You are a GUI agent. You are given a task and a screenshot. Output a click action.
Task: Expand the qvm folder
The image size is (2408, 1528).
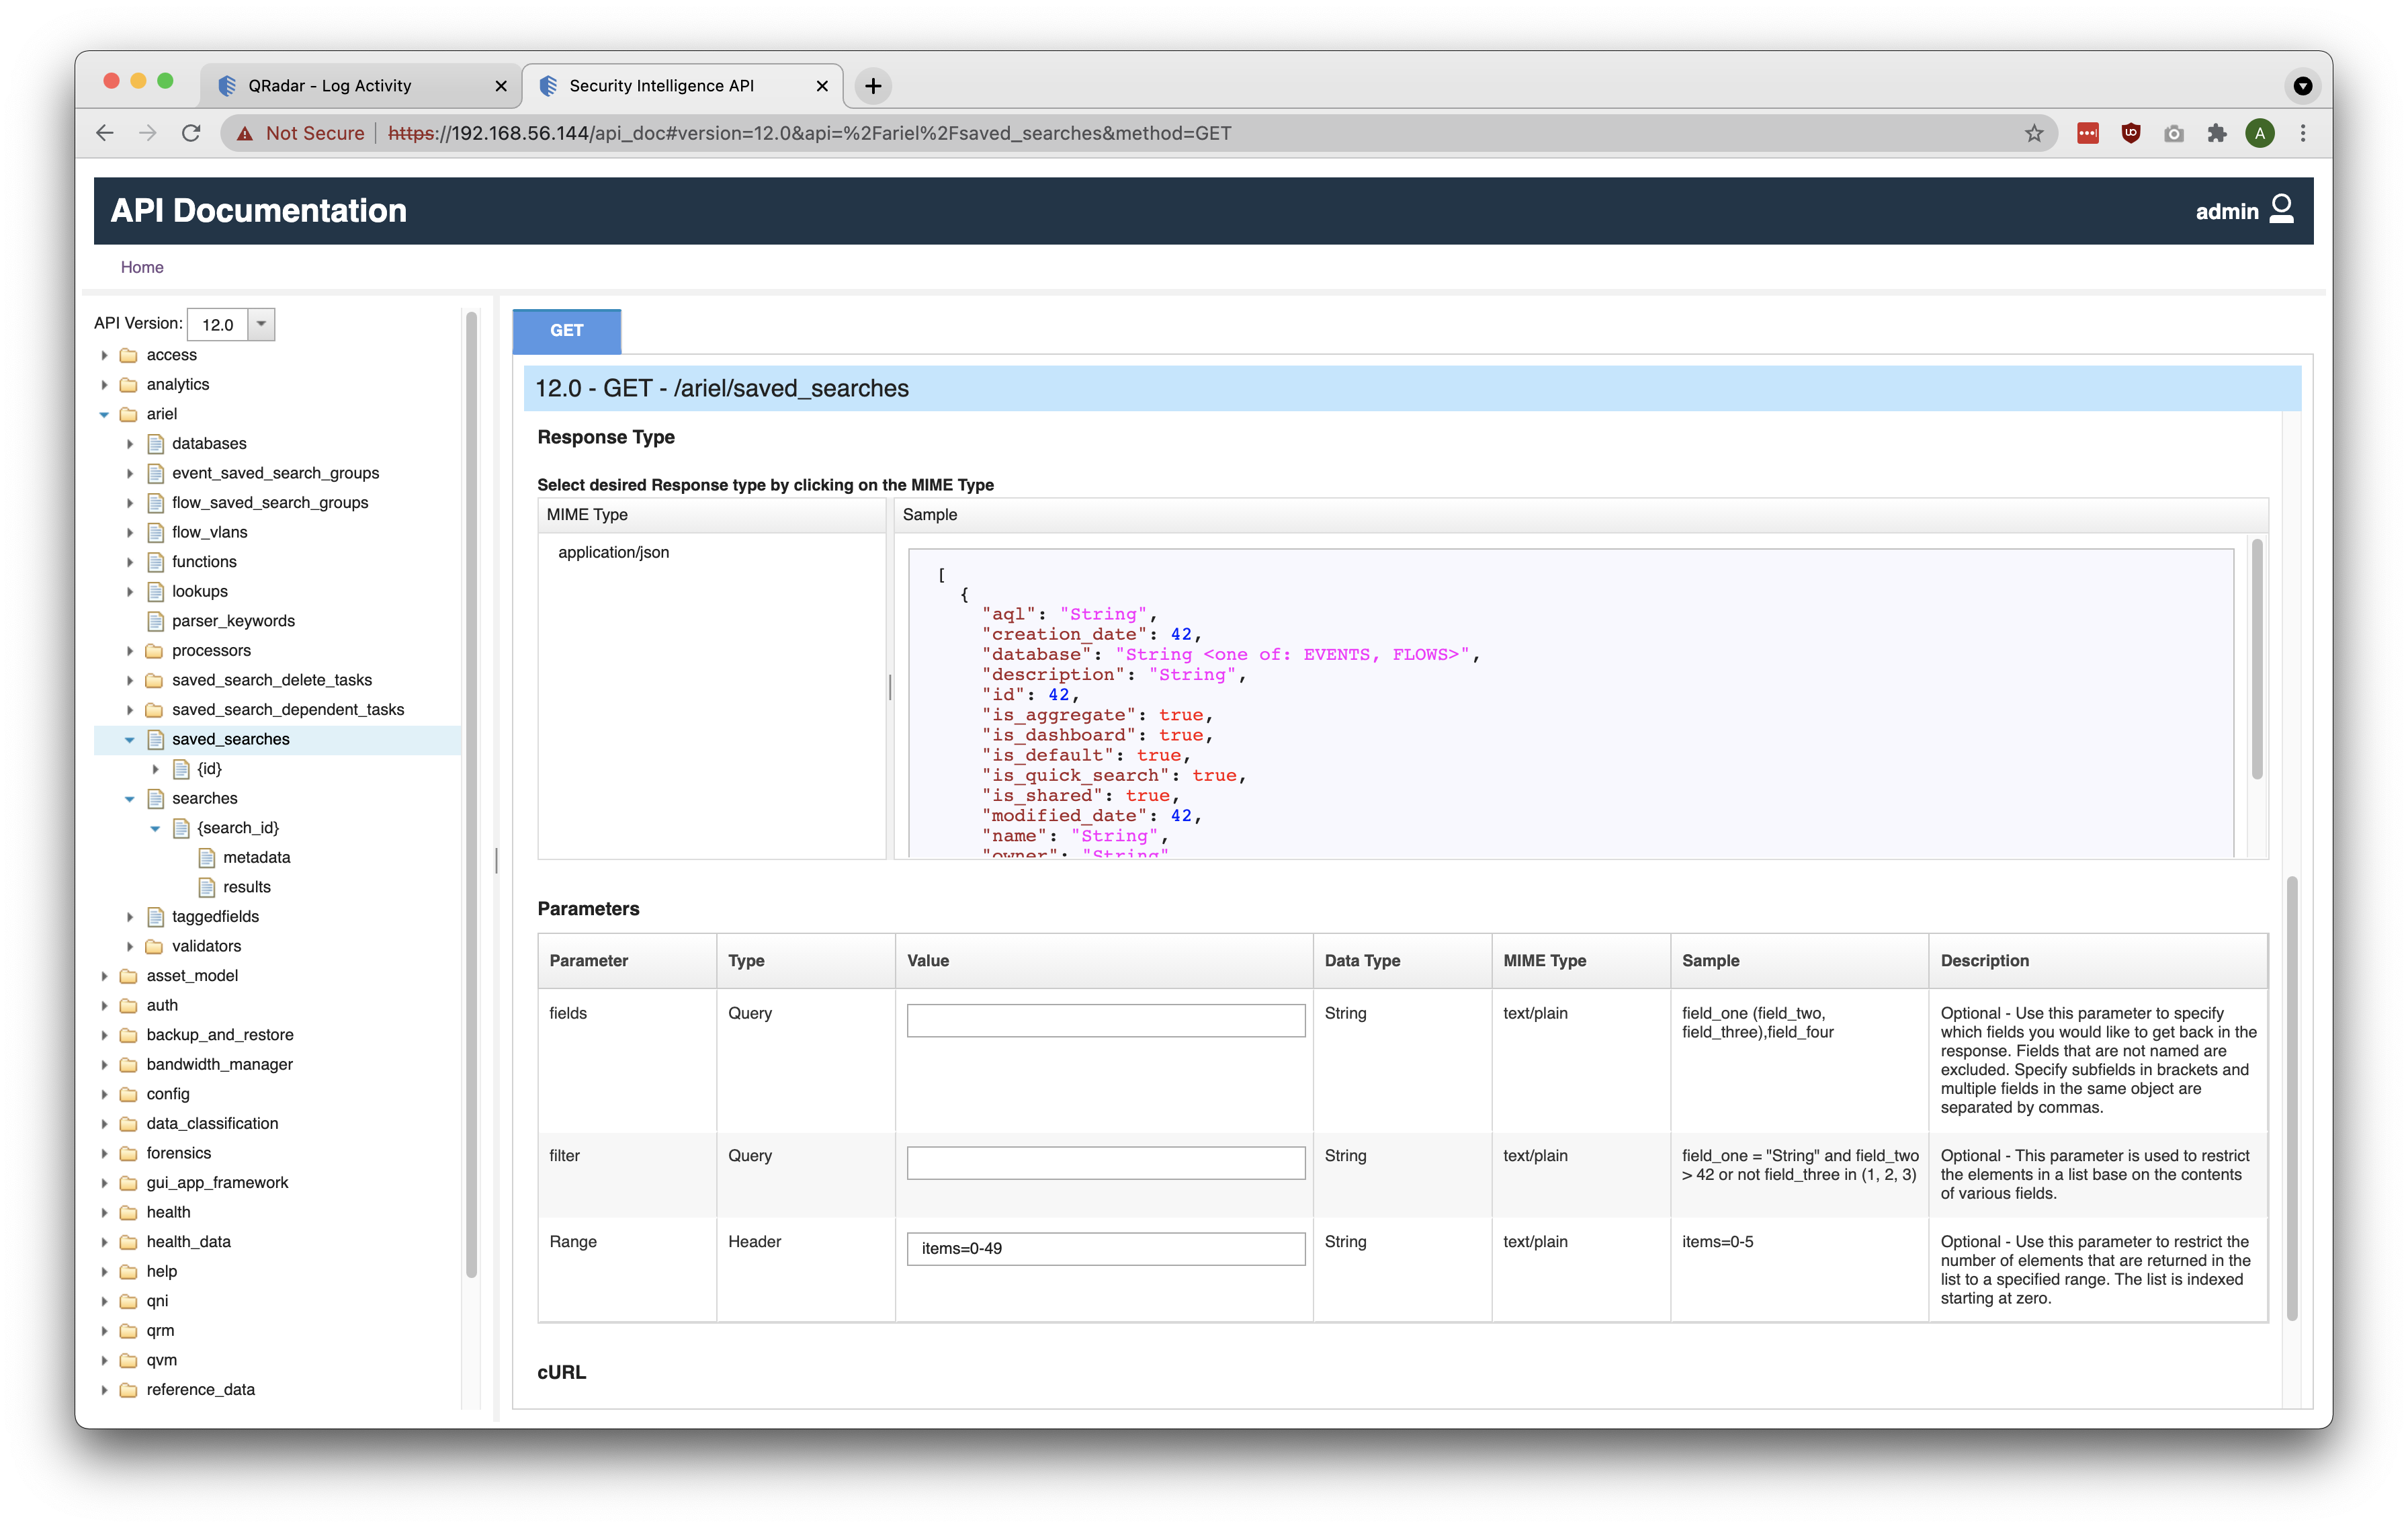click(x=104, y=1360)
